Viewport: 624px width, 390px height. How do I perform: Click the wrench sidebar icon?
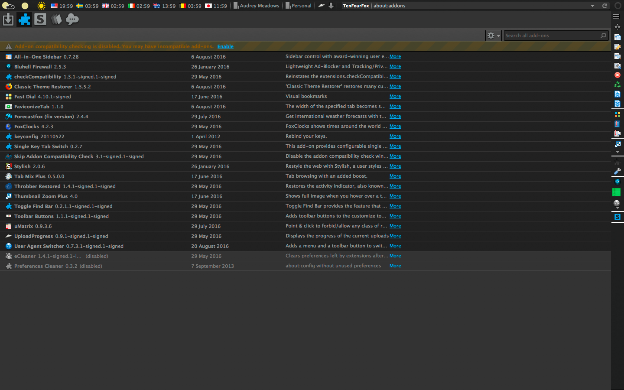pyautogui.click(x=617, y=171)
